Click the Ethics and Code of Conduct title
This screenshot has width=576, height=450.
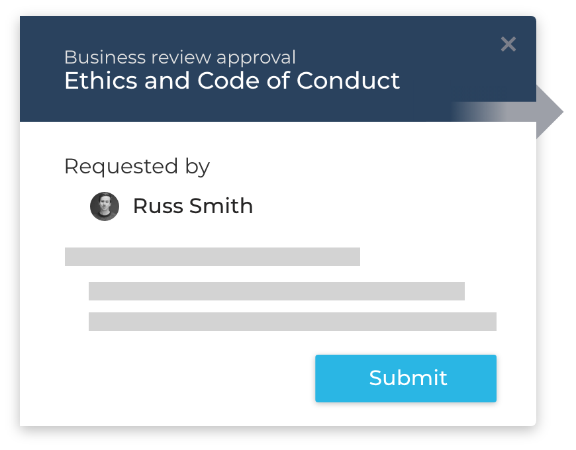pos(232,80)
